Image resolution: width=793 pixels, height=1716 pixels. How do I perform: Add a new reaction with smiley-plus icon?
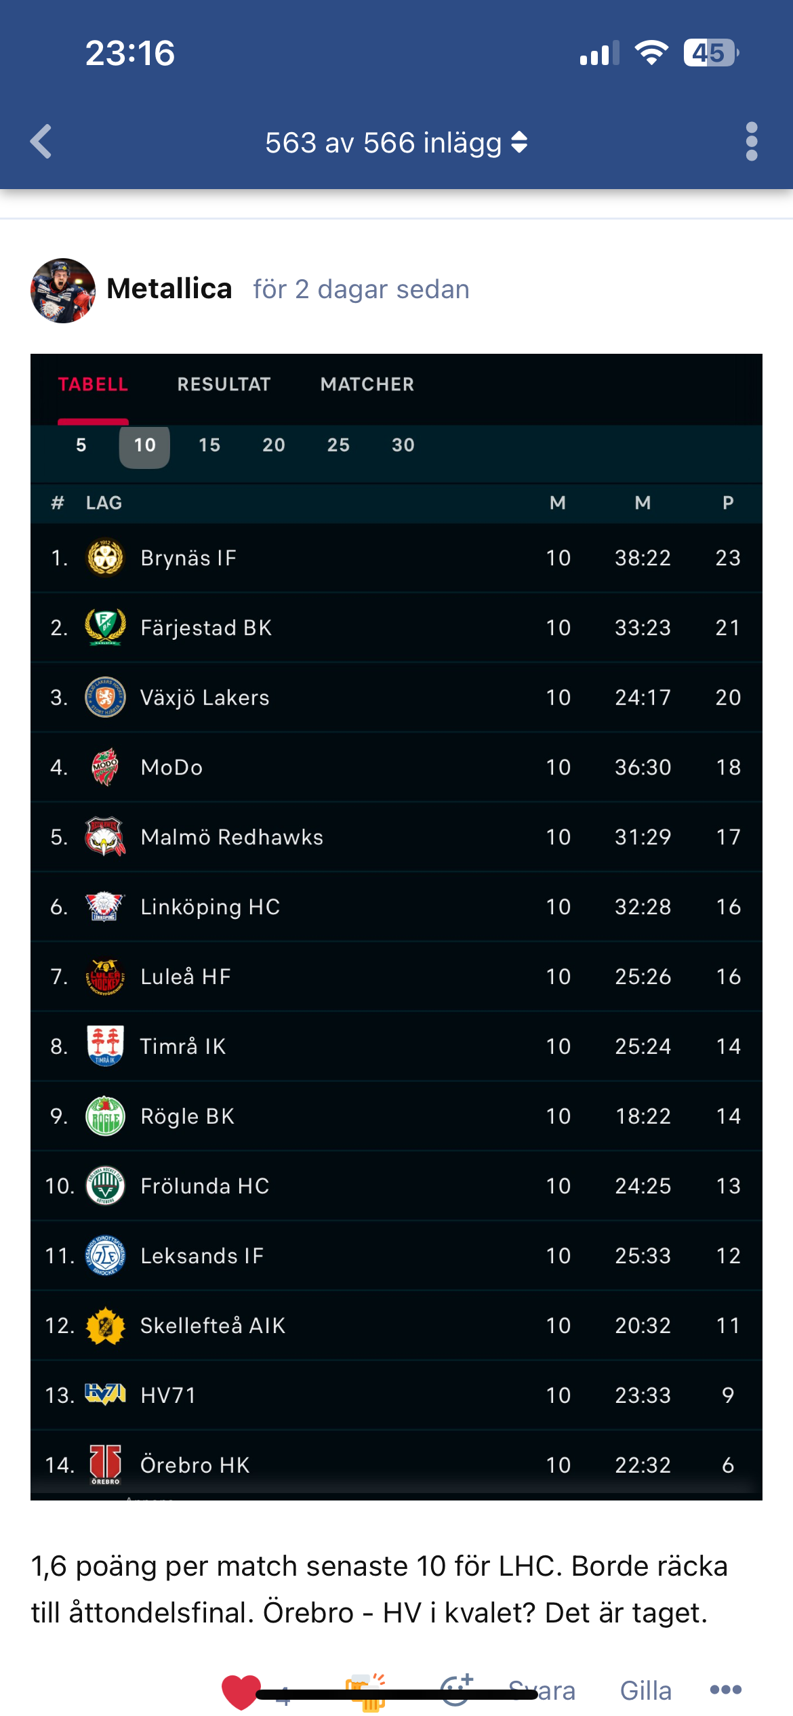click(457, 1690)
